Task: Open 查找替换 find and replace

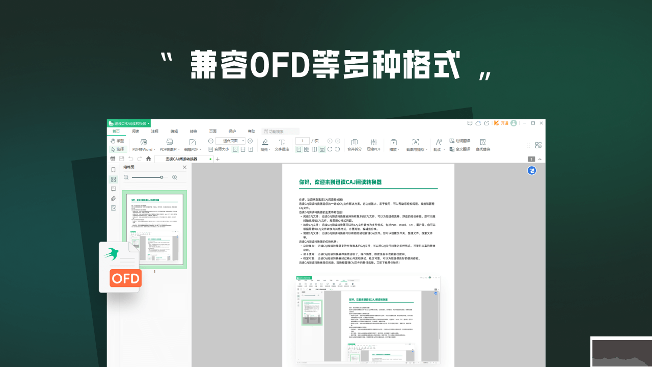Action: 483,145
